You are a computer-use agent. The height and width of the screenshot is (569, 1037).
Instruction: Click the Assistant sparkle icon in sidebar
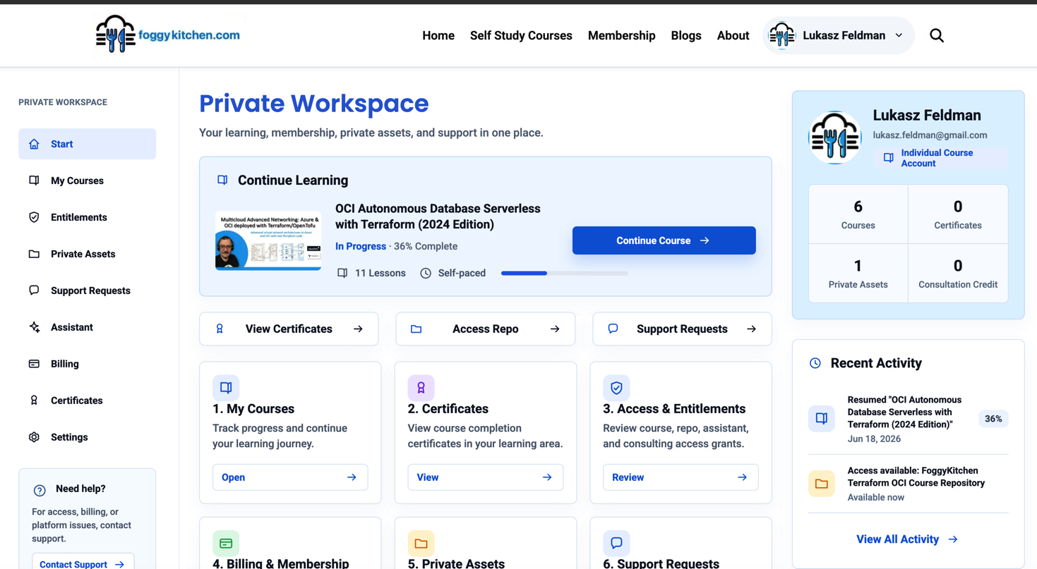pyautogui.click(x=34, y=327)
